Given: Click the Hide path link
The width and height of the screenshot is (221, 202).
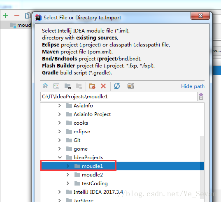Looking at the screenshot, I should [193, 86].
